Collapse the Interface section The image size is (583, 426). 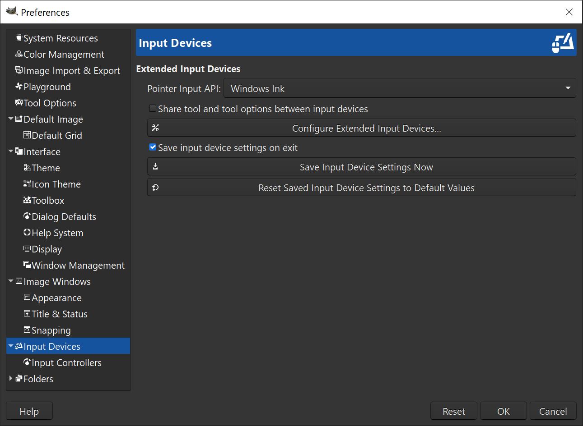[x=10, y=151]
